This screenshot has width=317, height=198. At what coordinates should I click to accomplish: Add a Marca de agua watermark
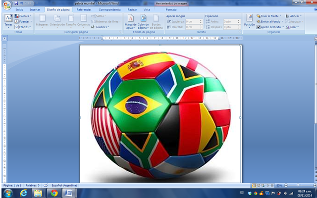pyautogui.click(x=131, y=21)
